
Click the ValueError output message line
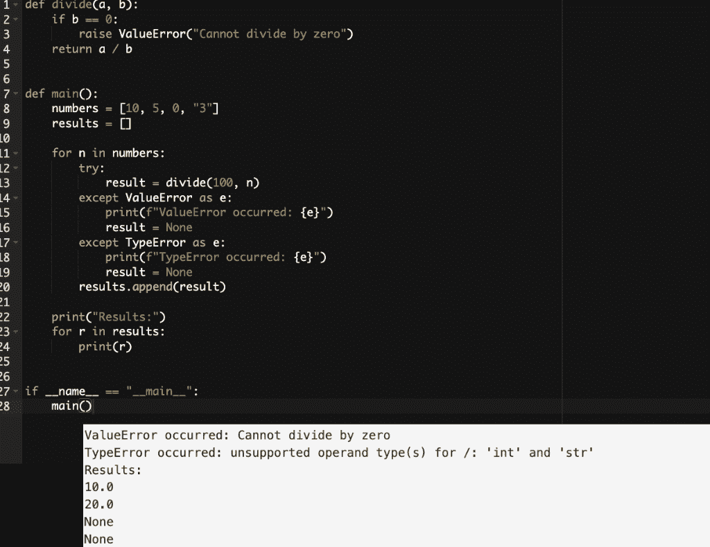click(237, 436)
